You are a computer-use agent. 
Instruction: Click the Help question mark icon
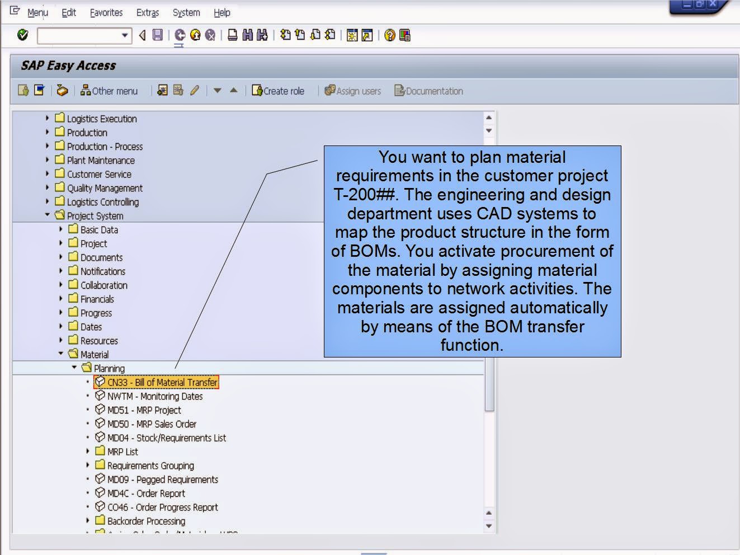point(390,35)
